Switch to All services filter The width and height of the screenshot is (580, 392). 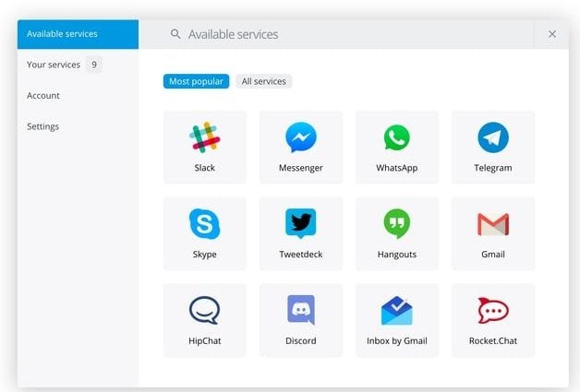[x=264, y=81]
